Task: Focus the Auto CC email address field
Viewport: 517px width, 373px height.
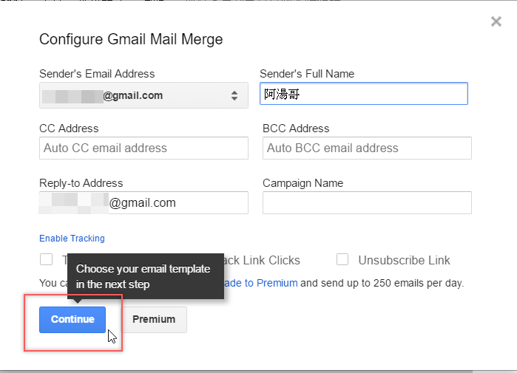Action: point(143,148)
